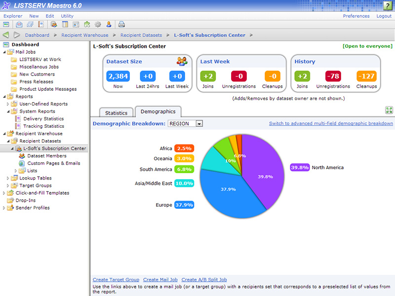The width and height of the screenshot is (395, 296).
Task: Expand the Target Groups node
Action: pos(8,185)
